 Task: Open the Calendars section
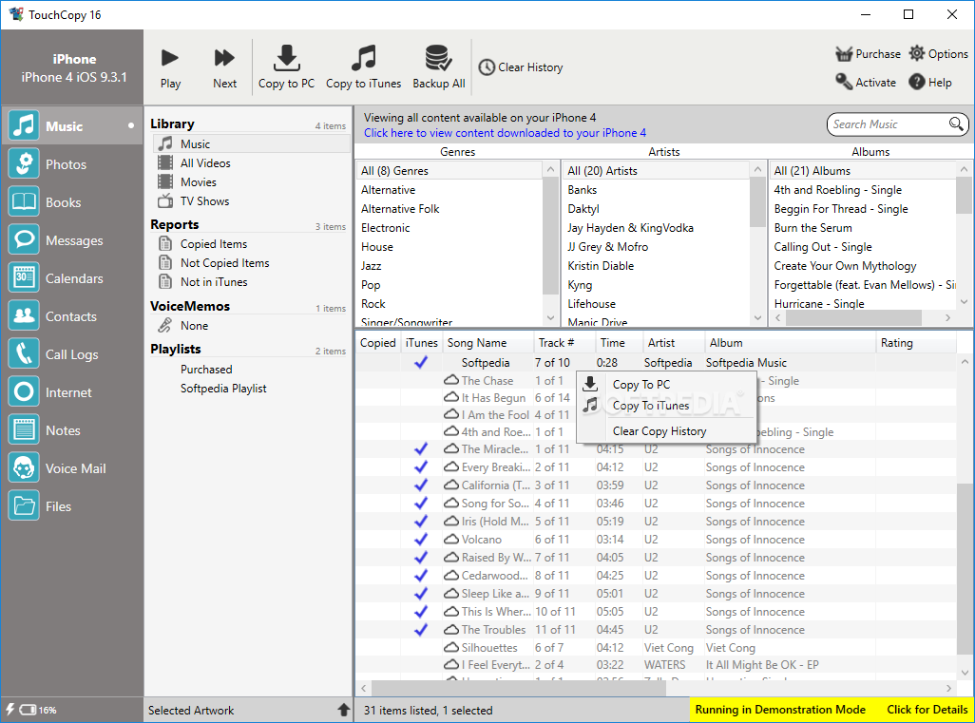(x=71, y=277)
